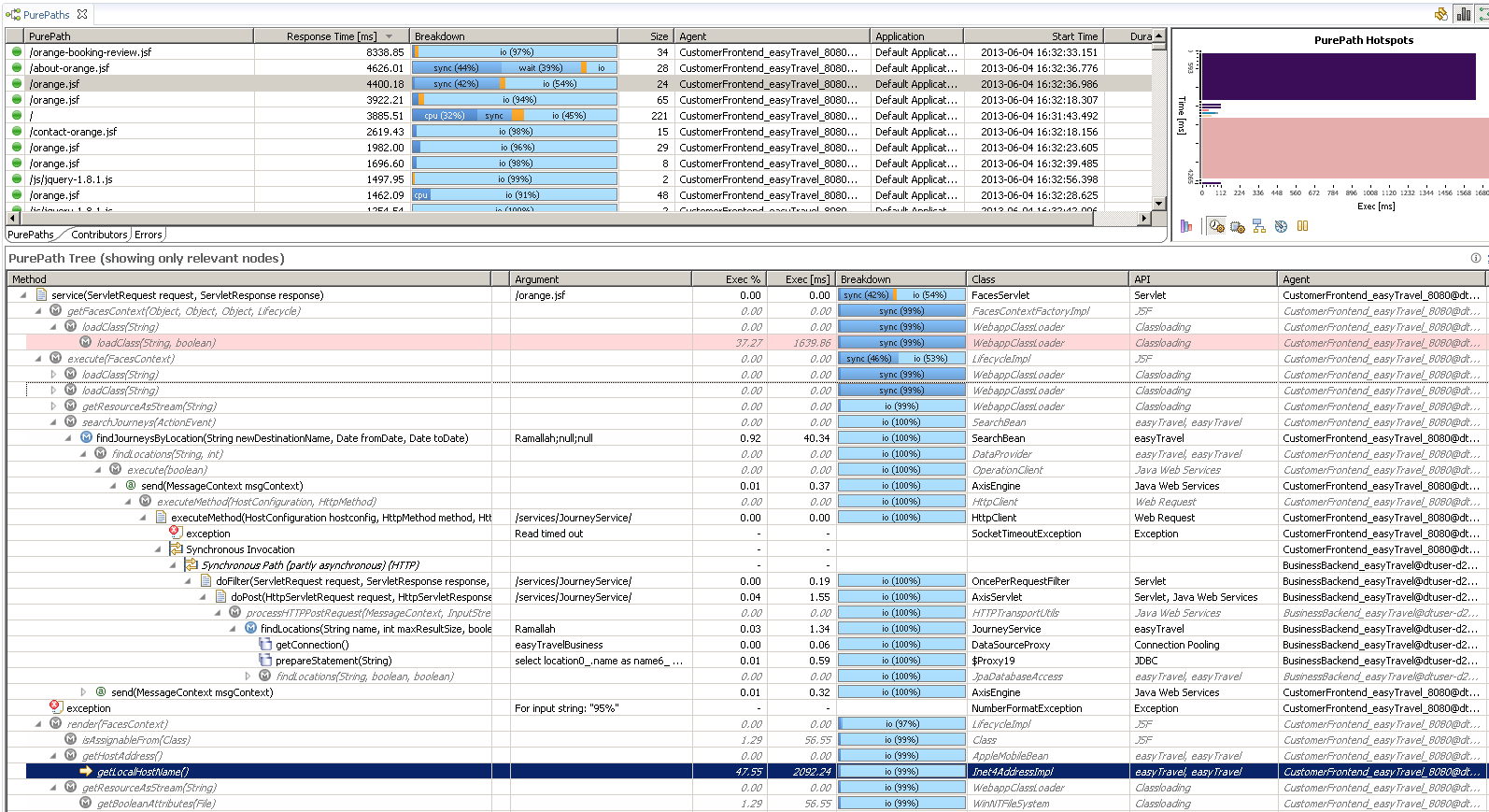Collapse the execute(FacesContext) tree node
1489x812 pixels.
point(38,359)
